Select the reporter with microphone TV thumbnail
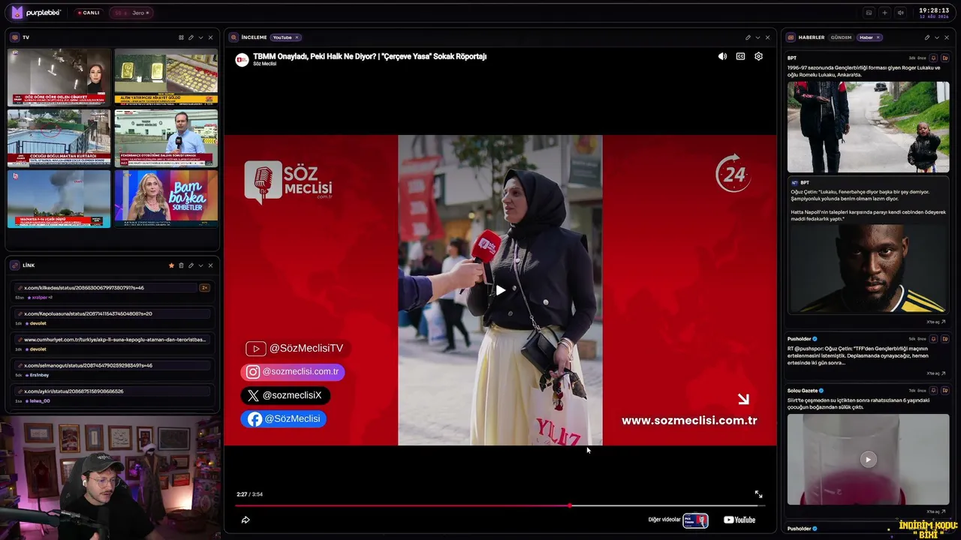Viewport: 961px width, 540px height. point(166,138)
